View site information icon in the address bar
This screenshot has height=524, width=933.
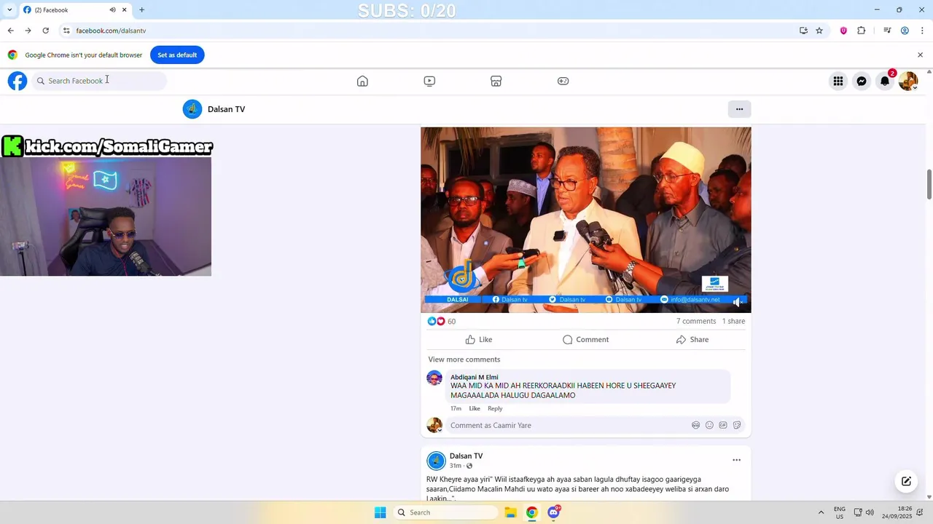click(66, 31)
